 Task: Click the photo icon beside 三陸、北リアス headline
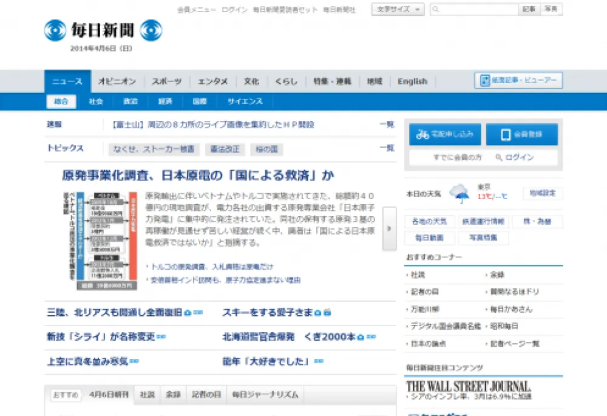[x=188, y=313]
